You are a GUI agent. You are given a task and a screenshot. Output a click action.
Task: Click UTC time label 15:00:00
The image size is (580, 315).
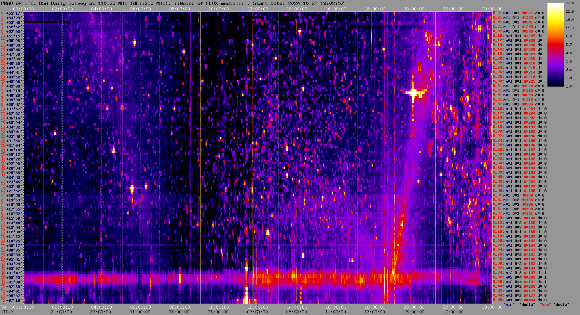pos(414,312)
